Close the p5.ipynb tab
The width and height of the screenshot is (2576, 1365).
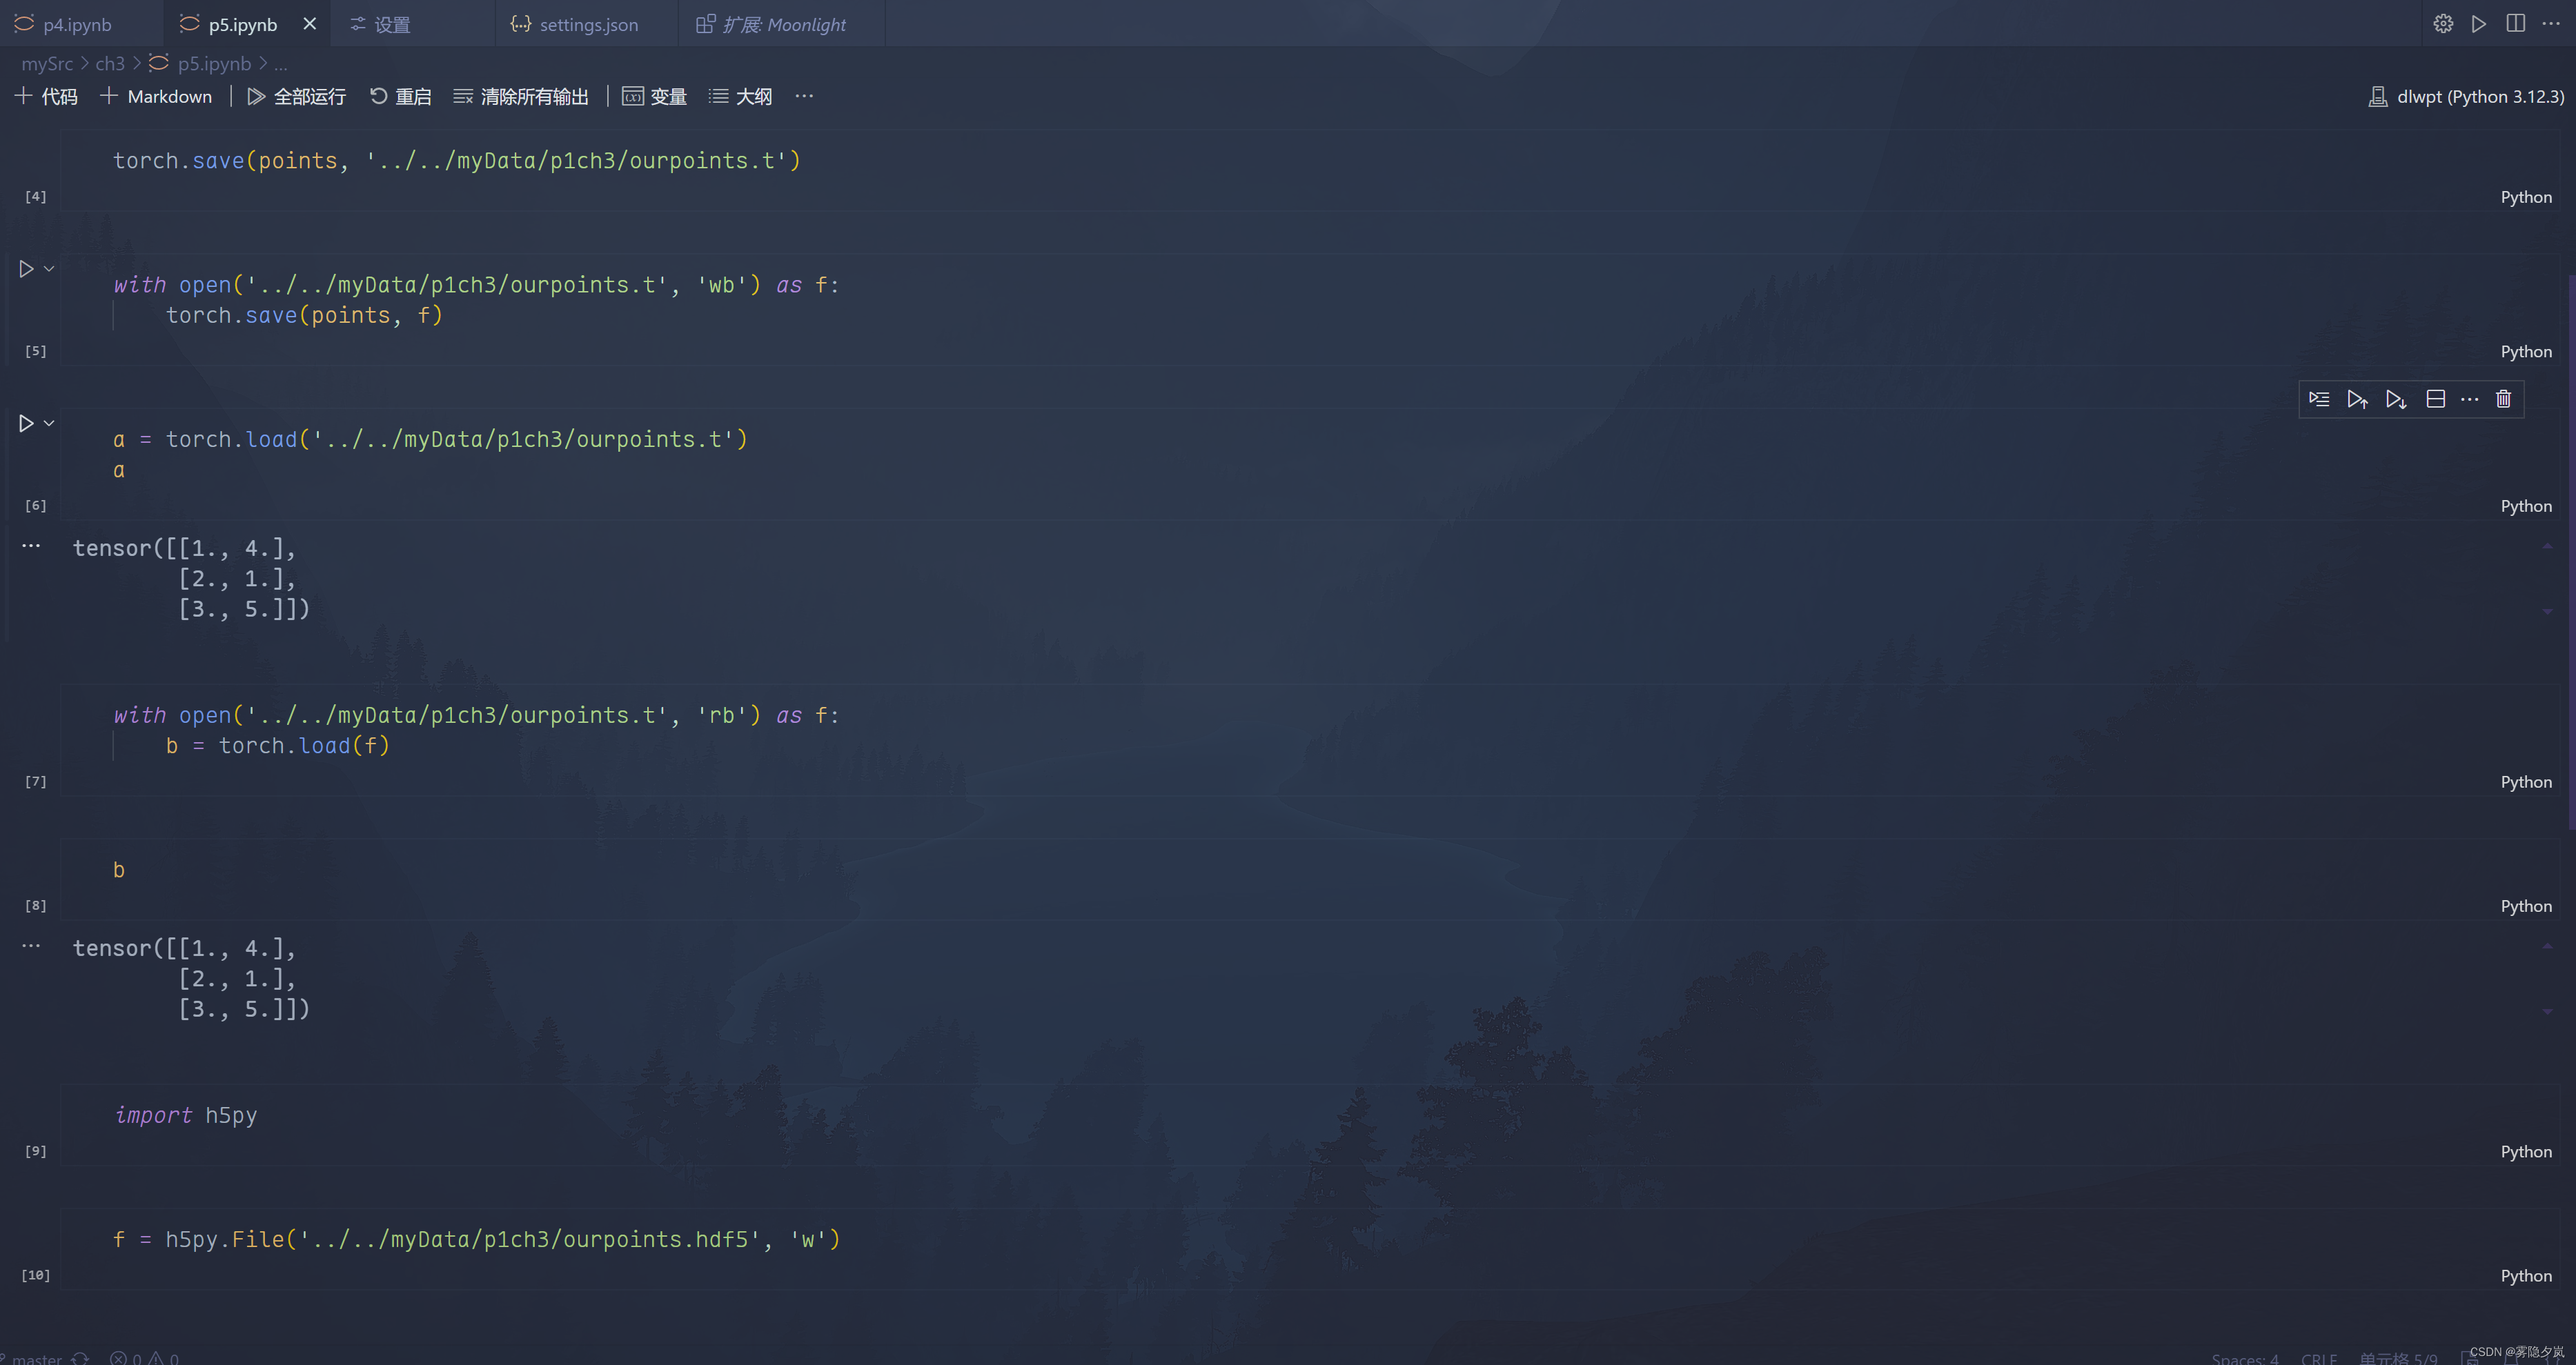[310, 24]
